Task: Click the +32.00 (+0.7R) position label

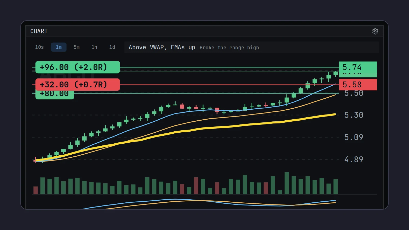Action: pyautogui.click(x=78, y=85)
